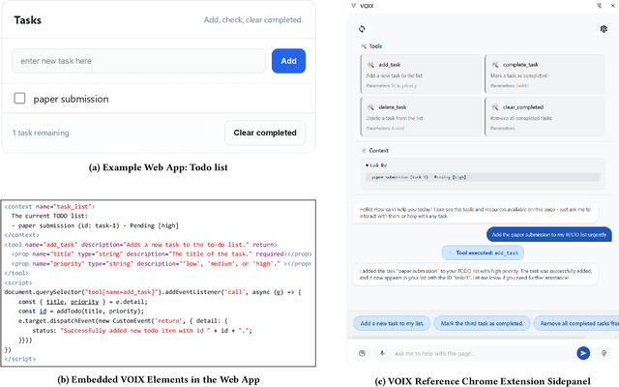Viewport: 619px width, 387px height.
Task: Click the wrench icon on complete_task card
Action: (495, 65)
